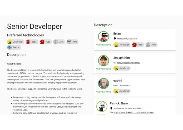Viewport: 183px width, 130px height.
Task: Click the Java chip on Erfan's card
Action: click(x=151, y=45)
